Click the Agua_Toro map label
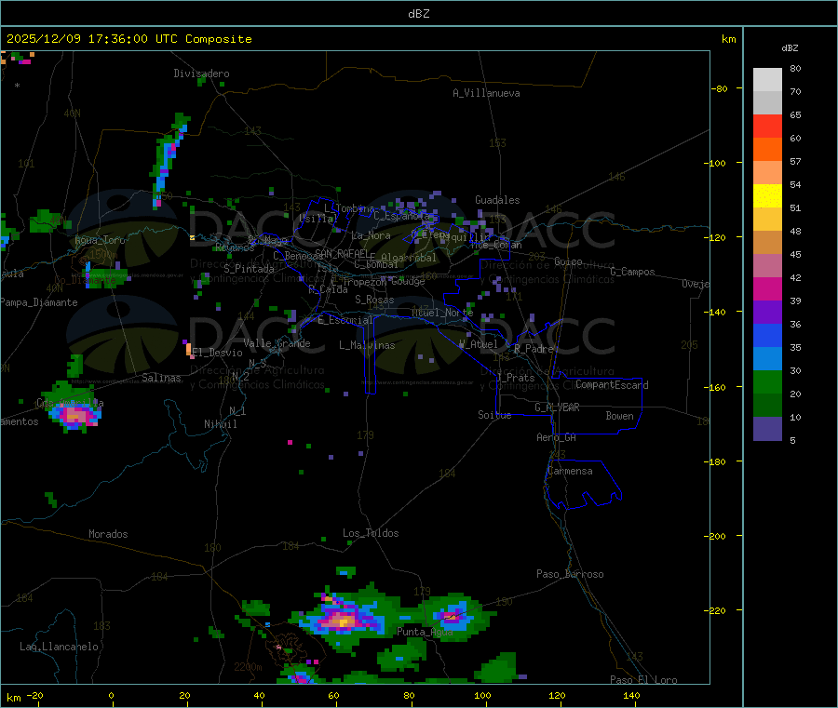 [x=100, y=240]
